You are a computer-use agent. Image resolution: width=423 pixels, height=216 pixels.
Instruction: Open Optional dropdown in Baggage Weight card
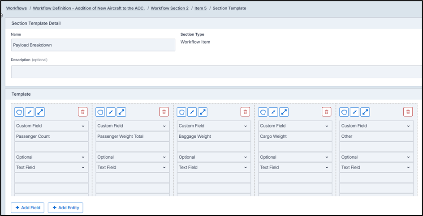(214, 157)
